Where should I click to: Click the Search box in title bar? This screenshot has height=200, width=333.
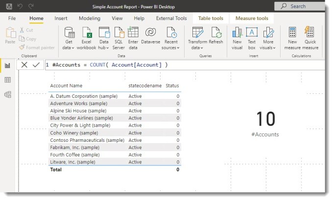point(299,6)
